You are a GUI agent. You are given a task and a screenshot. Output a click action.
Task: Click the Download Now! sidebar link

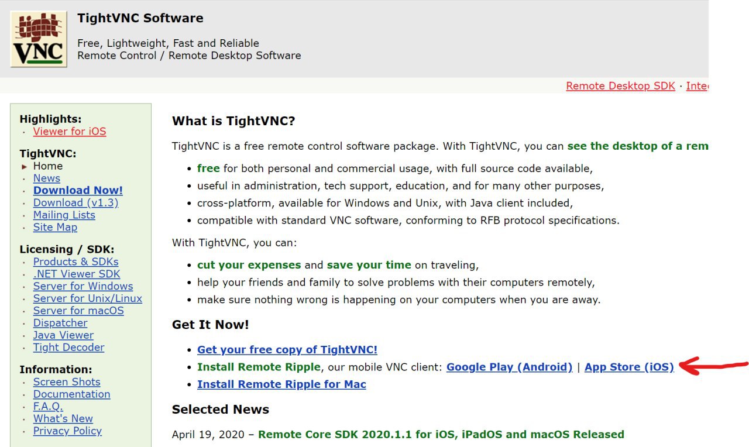click(78, 191)
